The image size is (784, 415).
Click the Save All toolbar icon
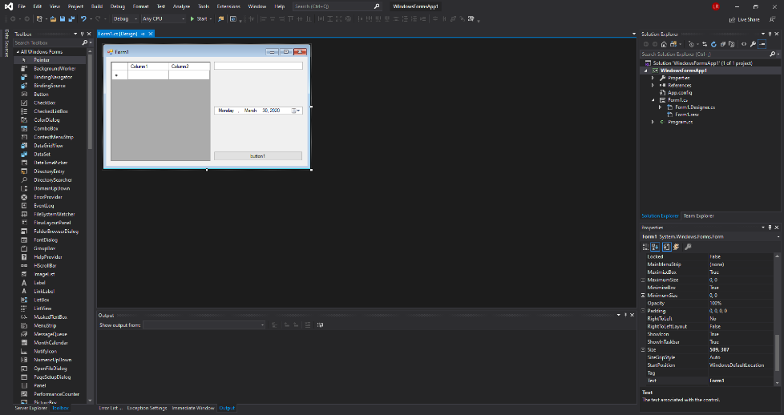pyautogui.click(x=70, y=18)
